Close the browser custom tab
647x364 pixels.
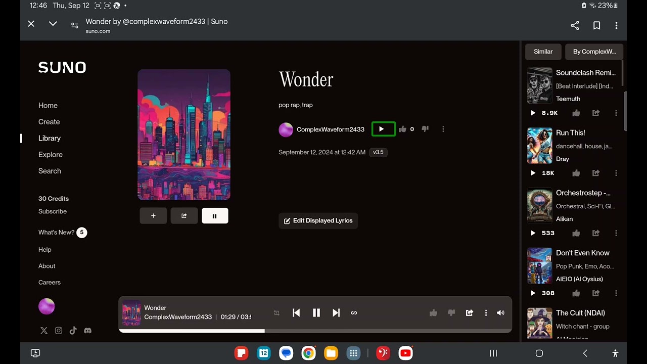(31, 24)
